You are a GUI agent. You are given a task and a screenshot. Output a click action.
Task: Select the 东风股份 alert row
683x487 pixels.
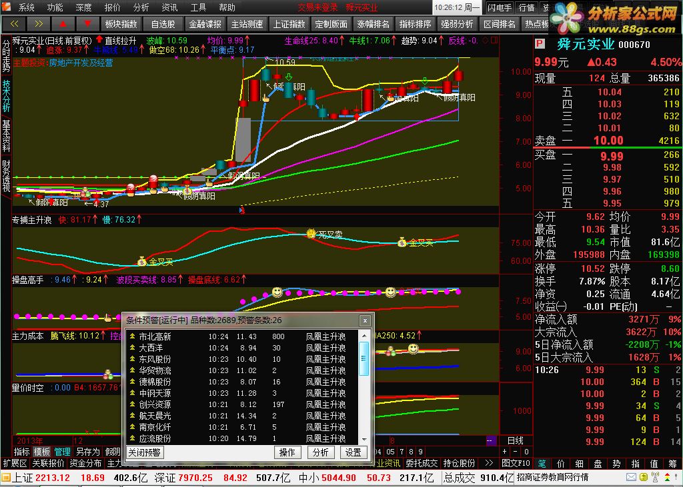tap(243, 359)
